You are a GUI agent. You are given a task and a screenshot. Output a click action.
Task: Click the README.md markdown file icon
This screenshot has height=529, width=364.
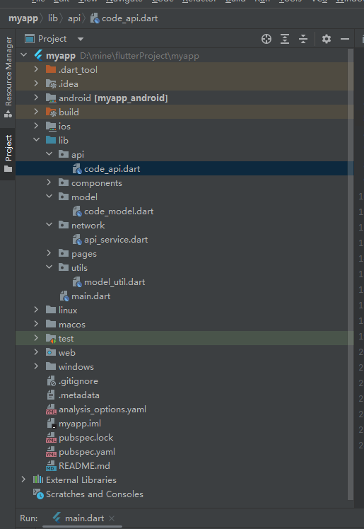(51, 466)
